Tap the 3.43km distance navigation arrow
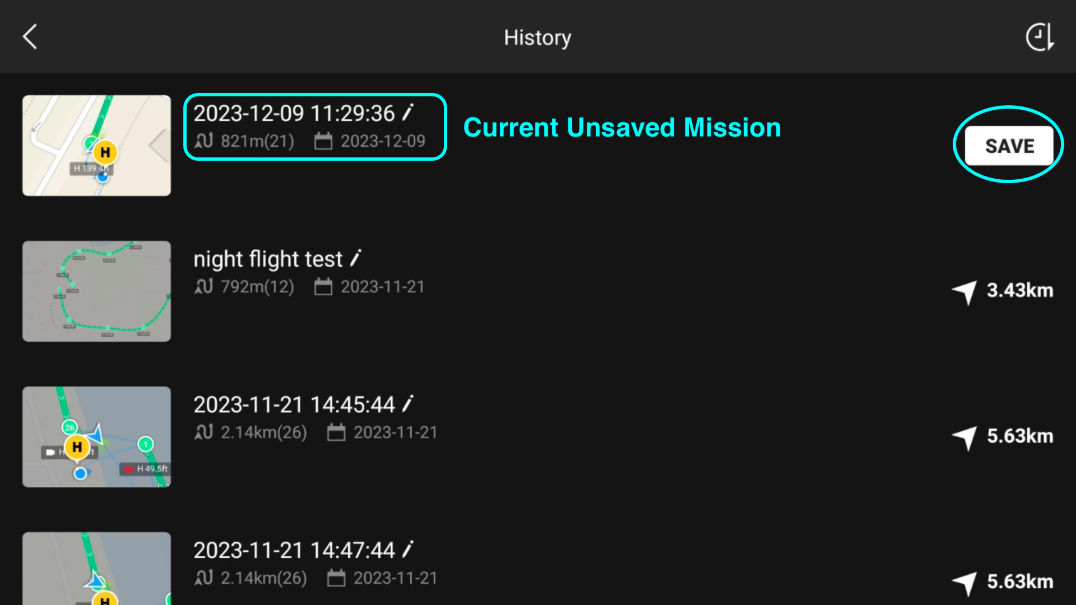Image resolution: width=1076 pixels, height=605 pixels. [x=964, y=292]
